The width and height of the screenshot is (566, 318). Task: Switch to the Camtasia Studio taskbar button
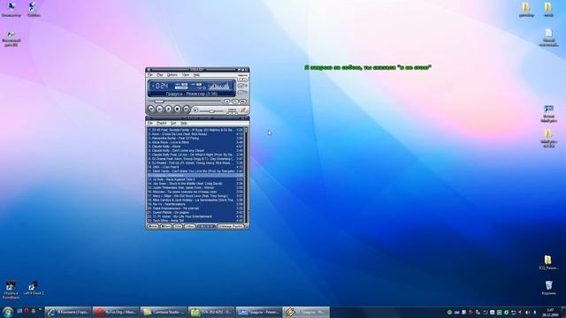(164, 312)
